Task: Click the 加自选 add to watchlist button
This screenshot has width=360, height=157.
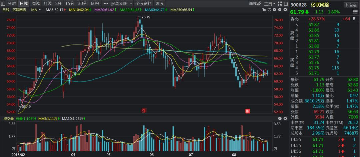Action: [x=350, y=5]
